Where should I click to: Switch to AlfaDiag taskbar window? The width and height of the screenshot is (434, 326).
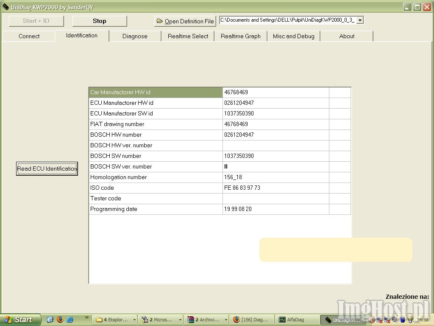[x=297, y=320]
